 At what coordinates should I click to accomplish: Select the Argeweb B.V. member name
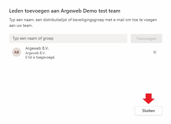coord(37,48)
